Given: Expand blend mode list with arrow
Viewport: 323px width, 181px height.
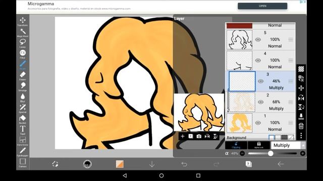Looking at the screenshot, I should [303, 145].
